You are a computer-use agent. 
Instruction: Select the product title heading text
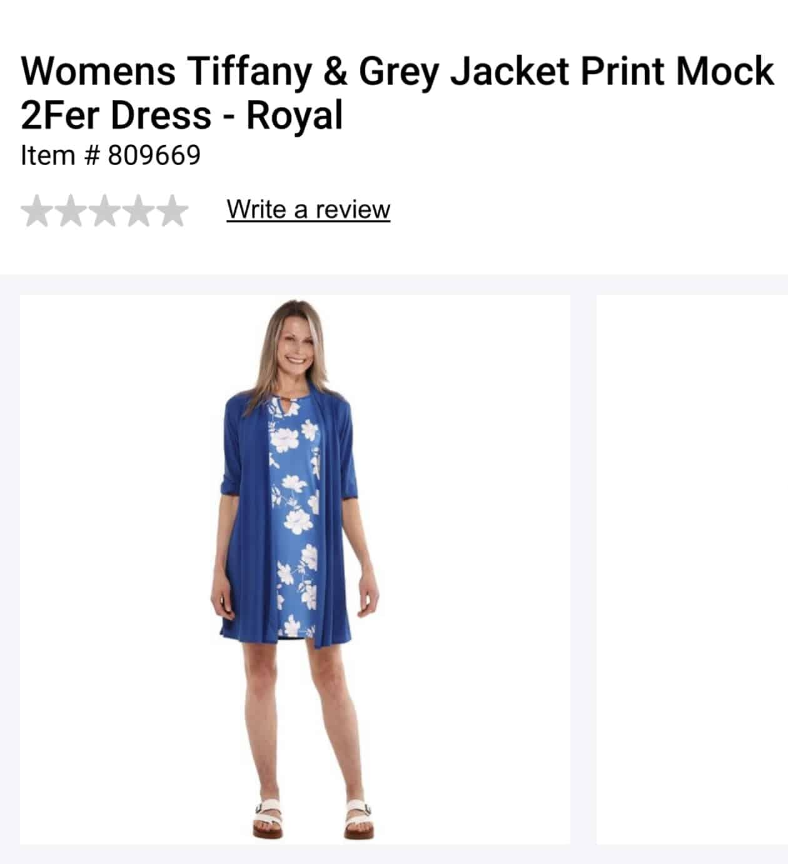point(397,93)
